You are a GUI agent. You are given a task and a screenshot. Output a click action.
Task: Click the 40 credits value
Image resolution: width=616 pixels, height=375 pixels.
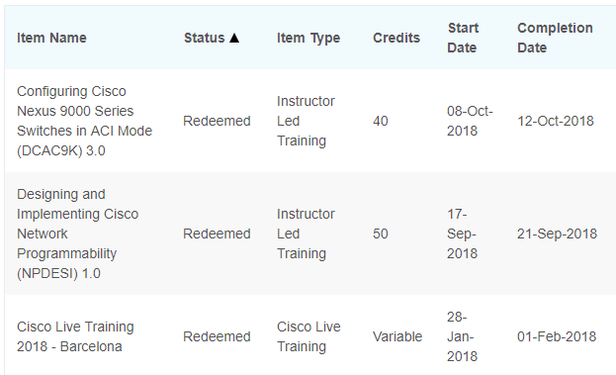coord(381,121)
